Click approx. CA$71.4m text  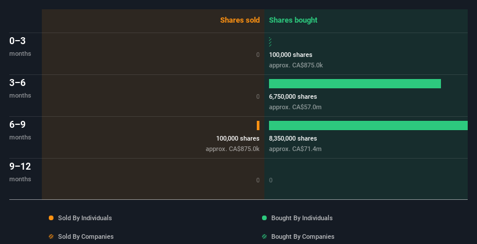[295, 149]
